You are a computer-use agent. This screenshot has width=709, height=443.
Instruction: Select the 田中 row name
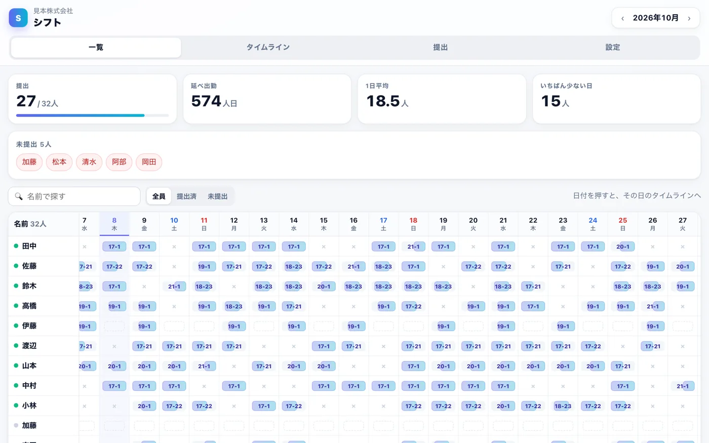click(x=29, y=247)
